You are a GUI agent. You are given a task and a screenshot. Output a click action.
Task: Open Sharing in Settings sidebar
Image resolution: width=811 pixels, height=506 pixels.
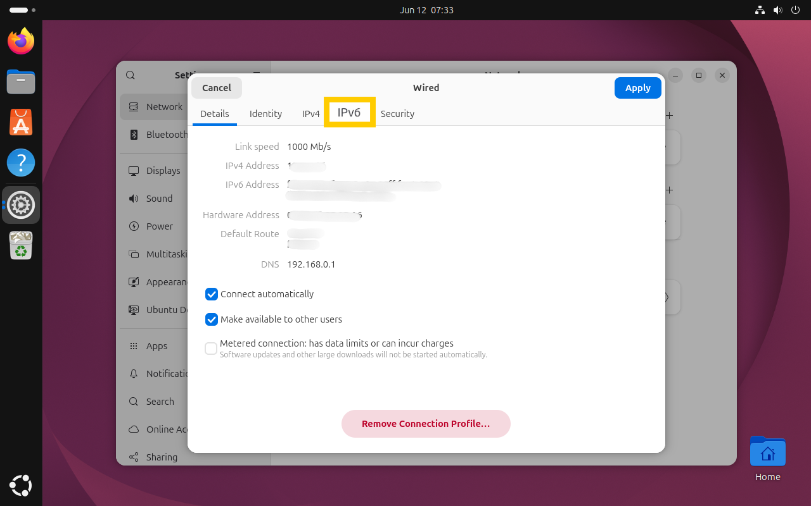(154, 457)
